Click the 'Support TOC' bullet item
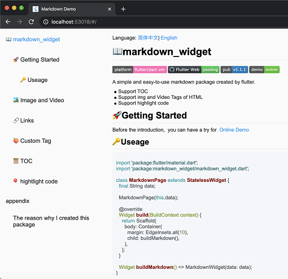Screen dimensions: 288x279 (x=133, y=91)
